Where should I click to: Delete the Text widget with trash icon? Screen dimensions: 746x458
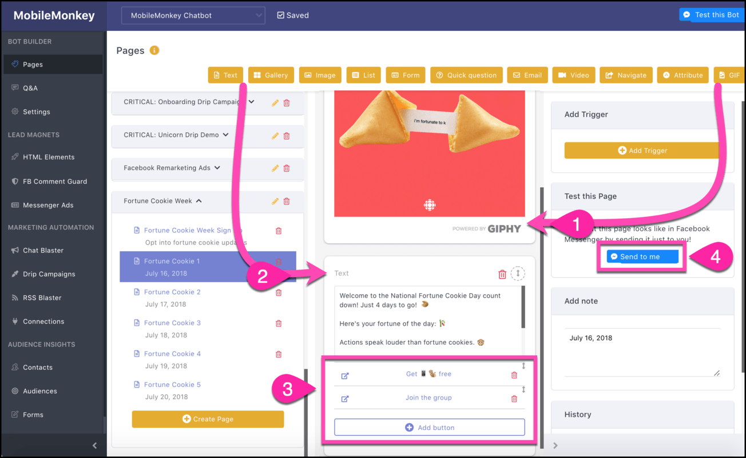[502, 274]
